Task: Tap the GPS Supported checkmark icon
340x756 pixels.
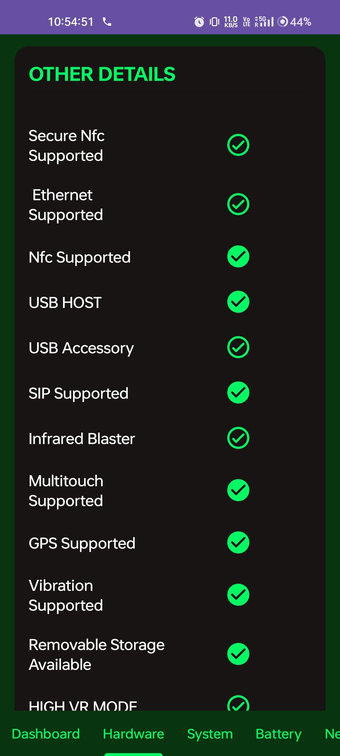Action: [x=238, y=542]
